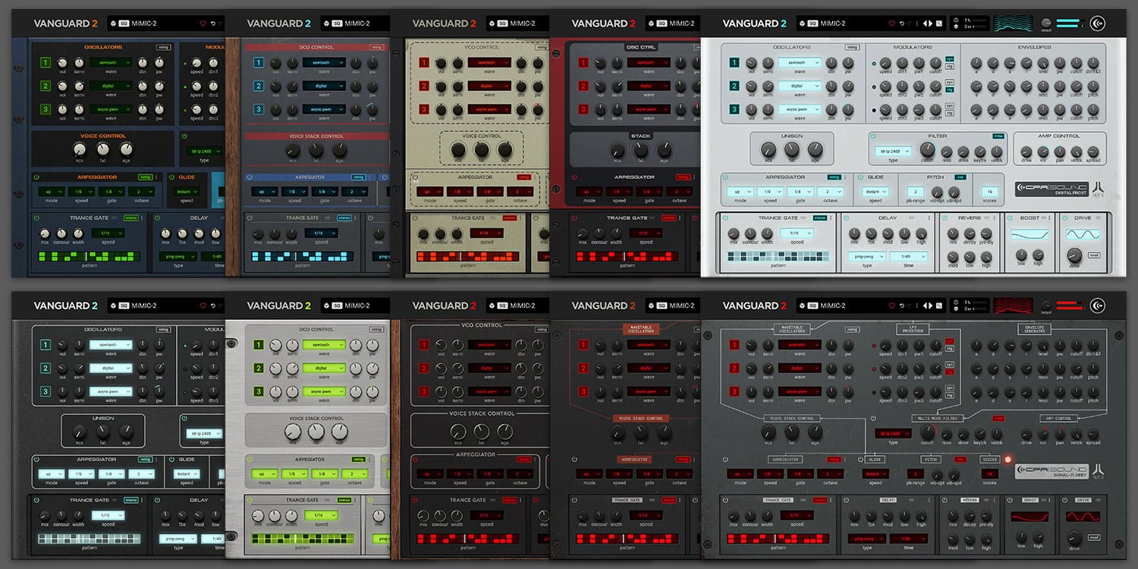1138x569 pixels.
Task: Click Drive mod button in Digital Frost
Action: pyautogui.click(x=1094, y=255)
